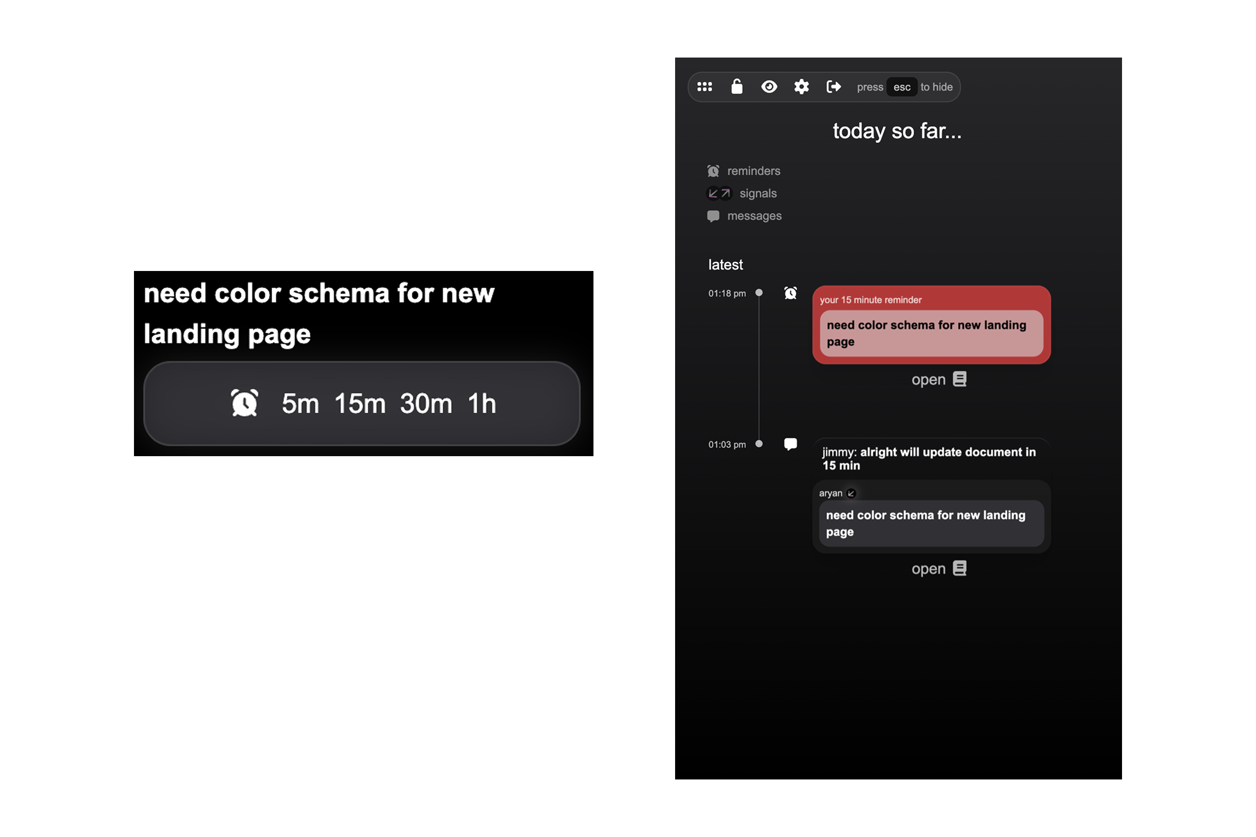This screenshot has width=1256, height=837.
Task: Click the 01:03 pm timeline marker dot
Action: [x=759, y=444]
